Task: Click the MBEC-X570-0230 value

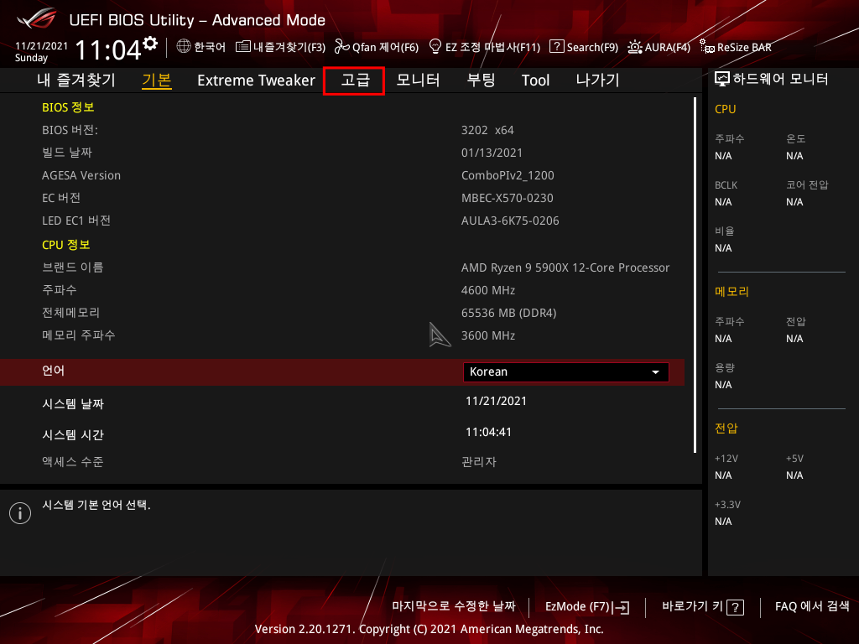Action: (x=508, y=198)
